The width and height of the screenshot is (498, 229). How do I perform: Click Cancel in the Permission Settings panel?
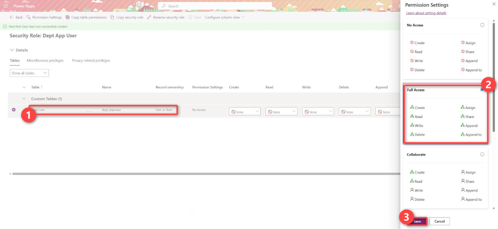point(440,221)
